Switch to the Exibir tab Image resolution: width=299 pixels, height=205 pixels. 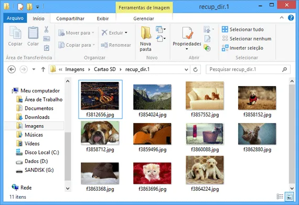[103, 18]
